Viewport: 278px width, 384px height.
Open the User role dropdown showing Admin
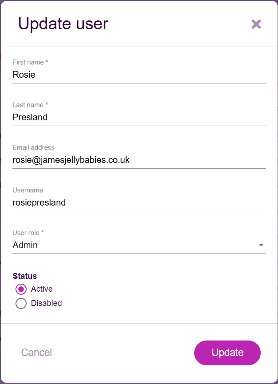[x=133, y=245]
